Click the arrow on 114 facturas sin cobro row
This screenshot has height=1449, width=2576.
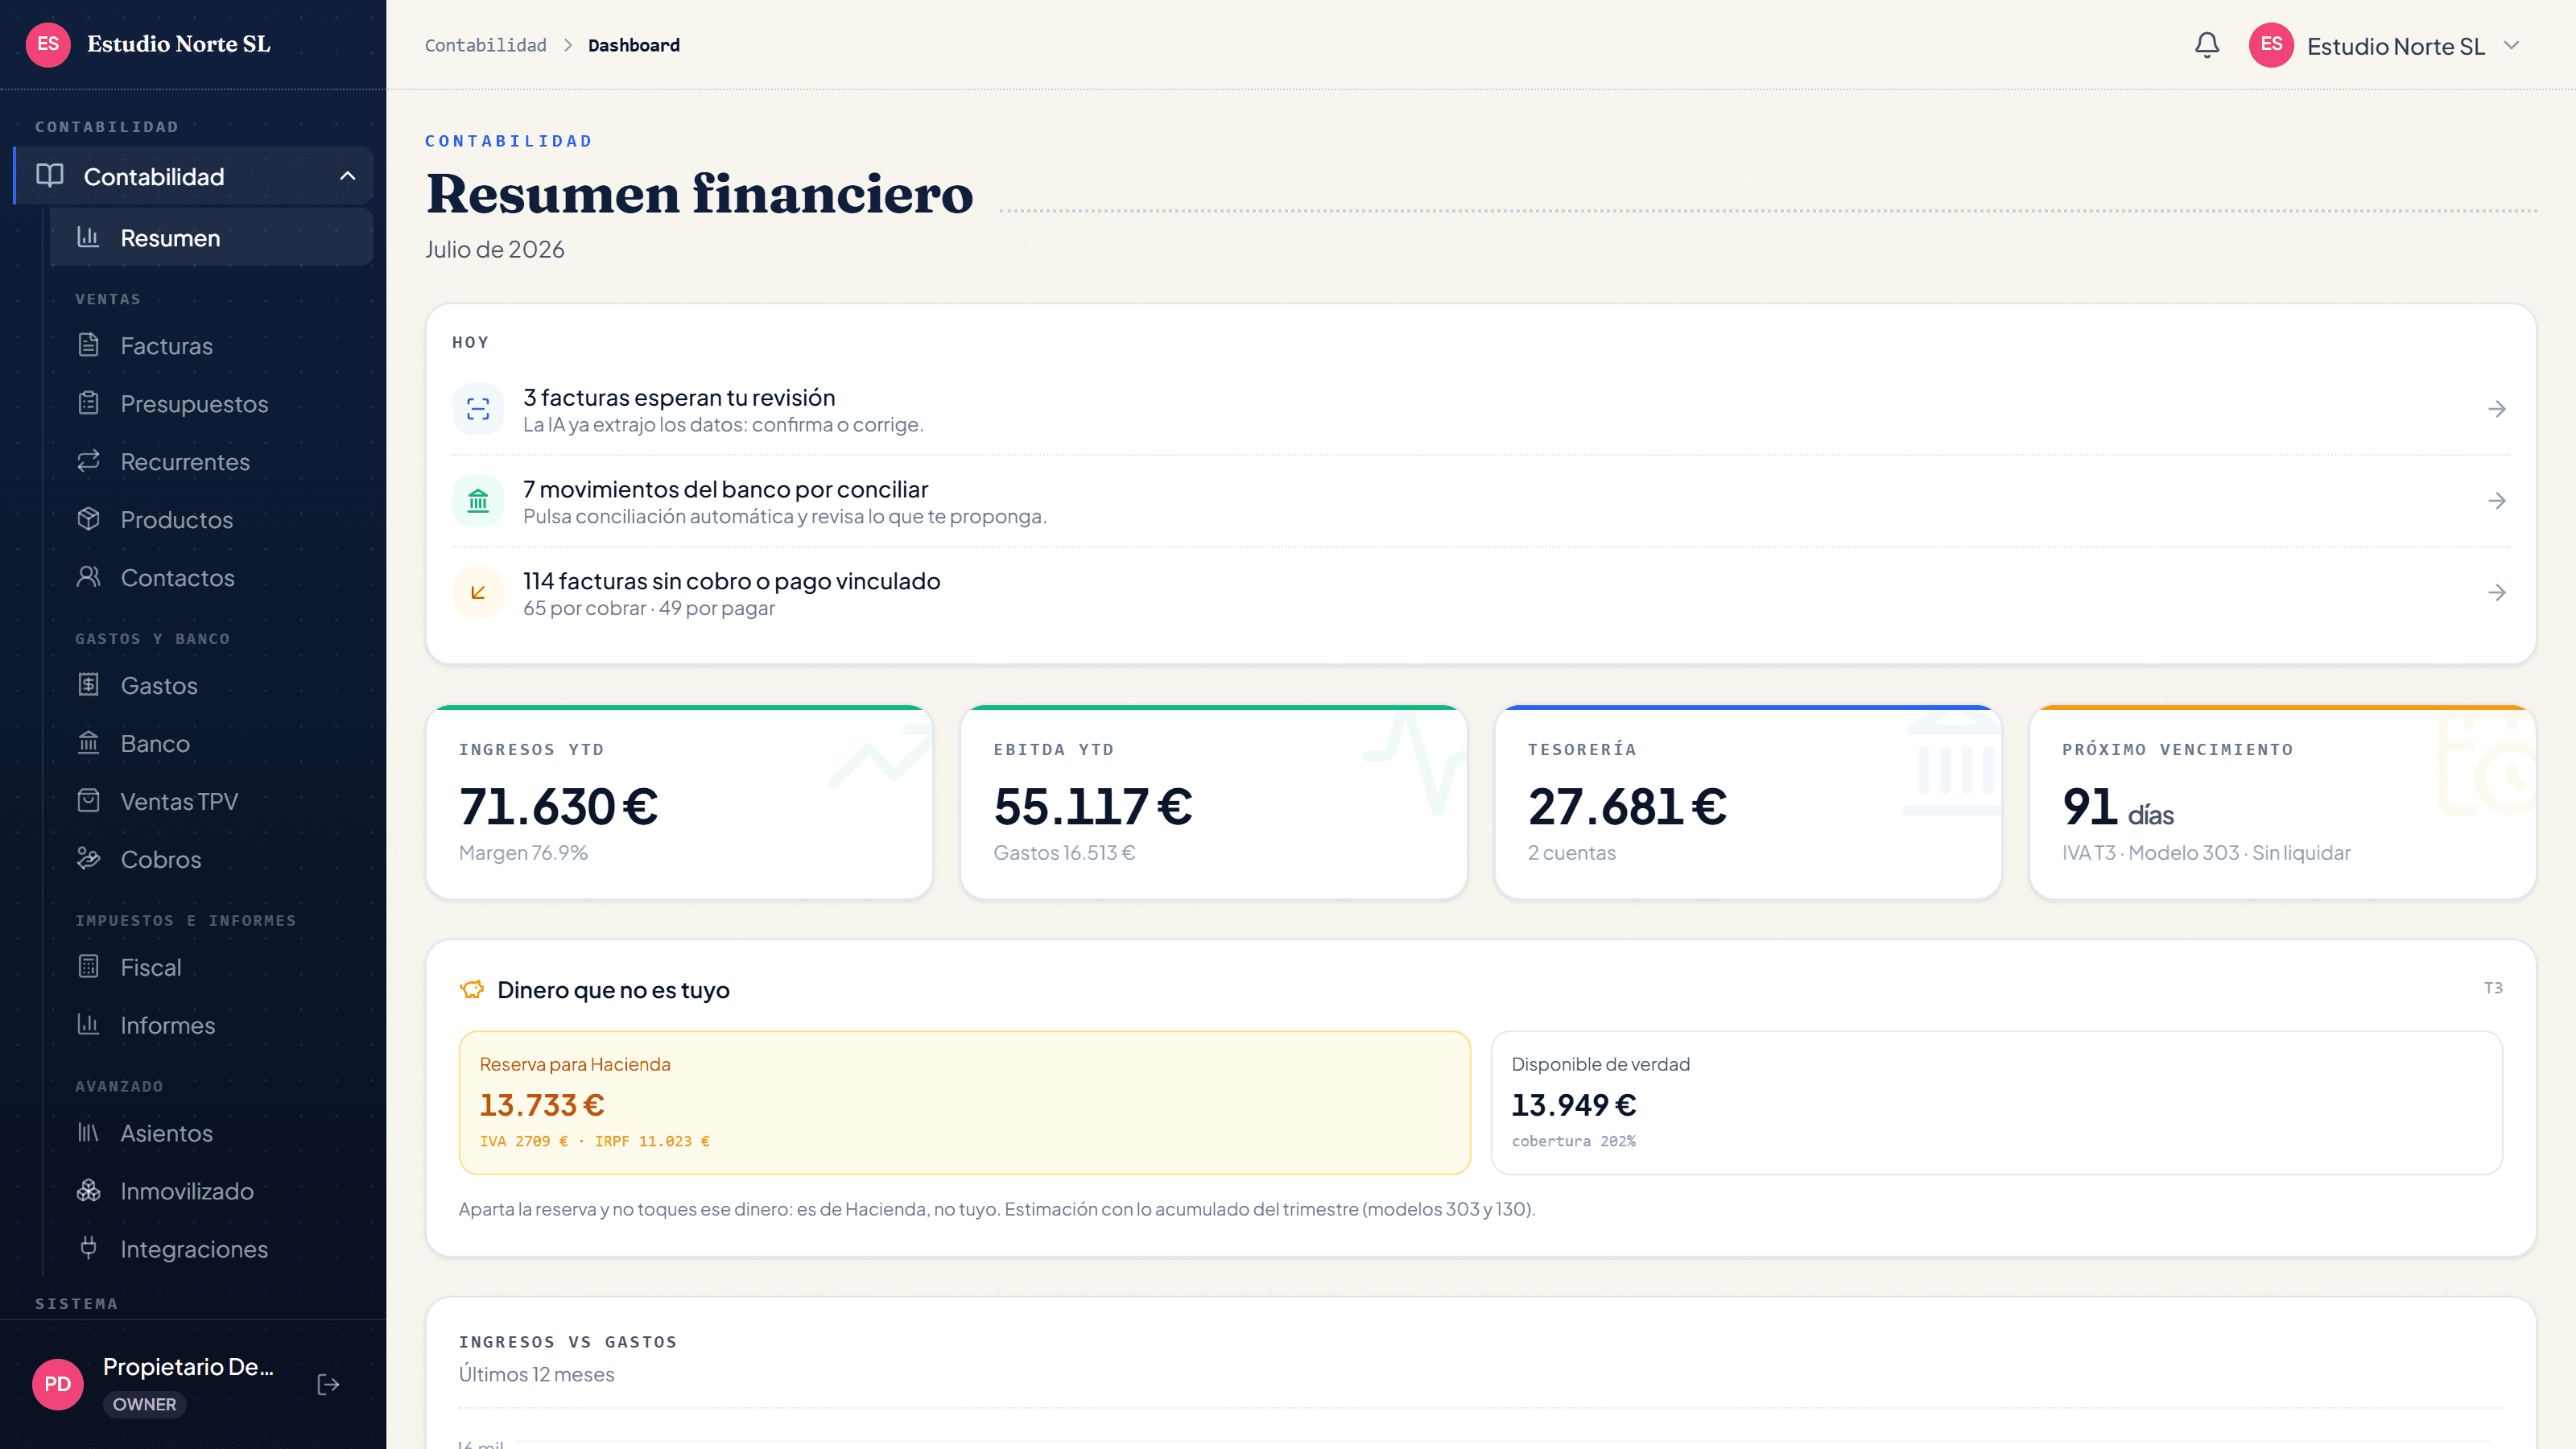[x=2497, y=593]
